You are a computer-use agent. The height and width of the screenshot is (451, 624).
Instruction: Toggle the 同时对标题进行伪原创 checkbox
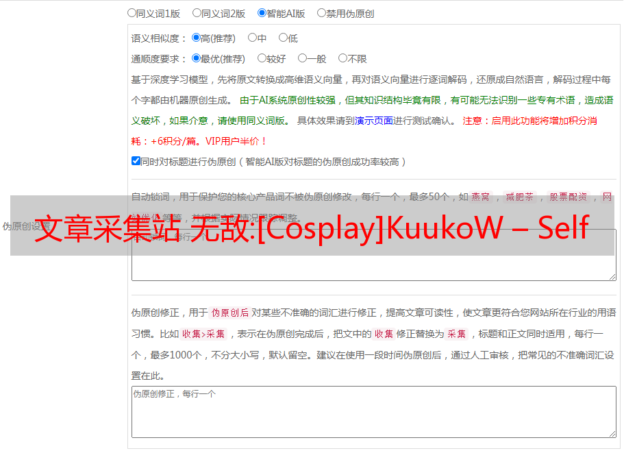click(136, 162)
